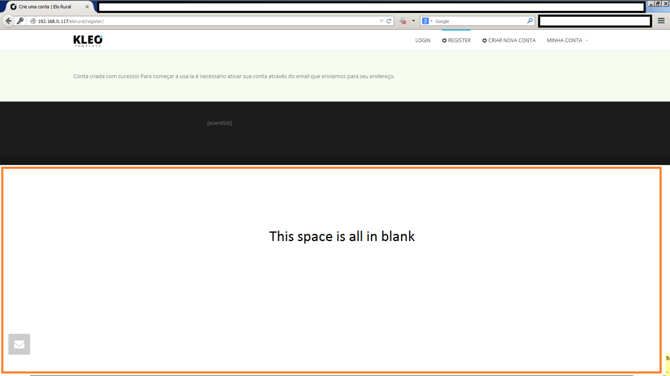Click the search magnifier icon

(530, 21)
